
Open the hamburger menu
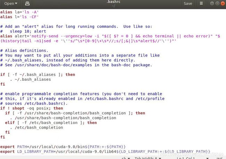(x=201, y=3)
